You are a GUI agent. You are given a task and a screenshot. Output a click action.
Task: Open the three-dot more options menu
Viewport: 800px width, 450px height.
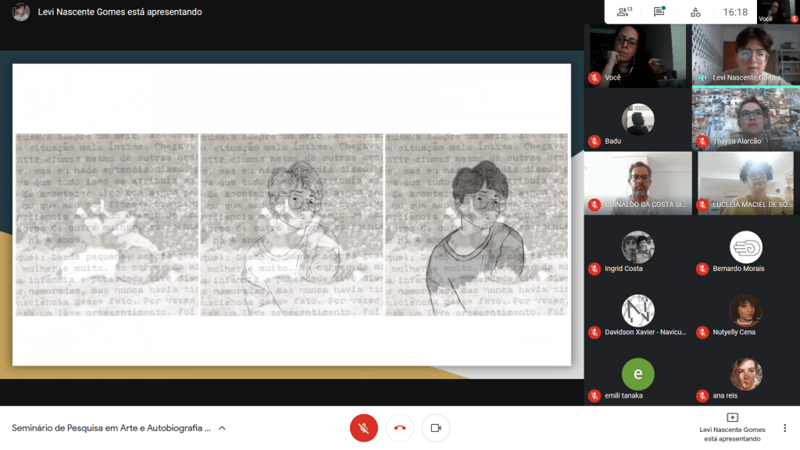click(x=784, y=428)
